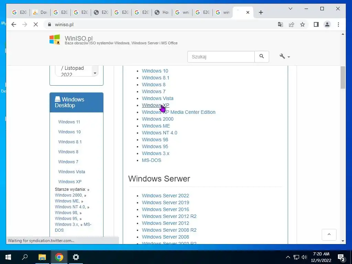This screenshot has width=352, height=264.
Task: Open the wrench tools dropdown
Action: pos(284,56)
